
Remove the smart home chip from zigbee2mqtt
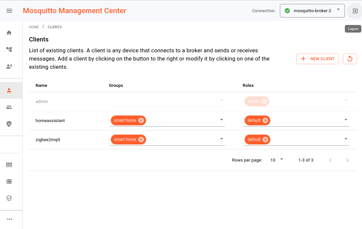(x=141, y=139)
